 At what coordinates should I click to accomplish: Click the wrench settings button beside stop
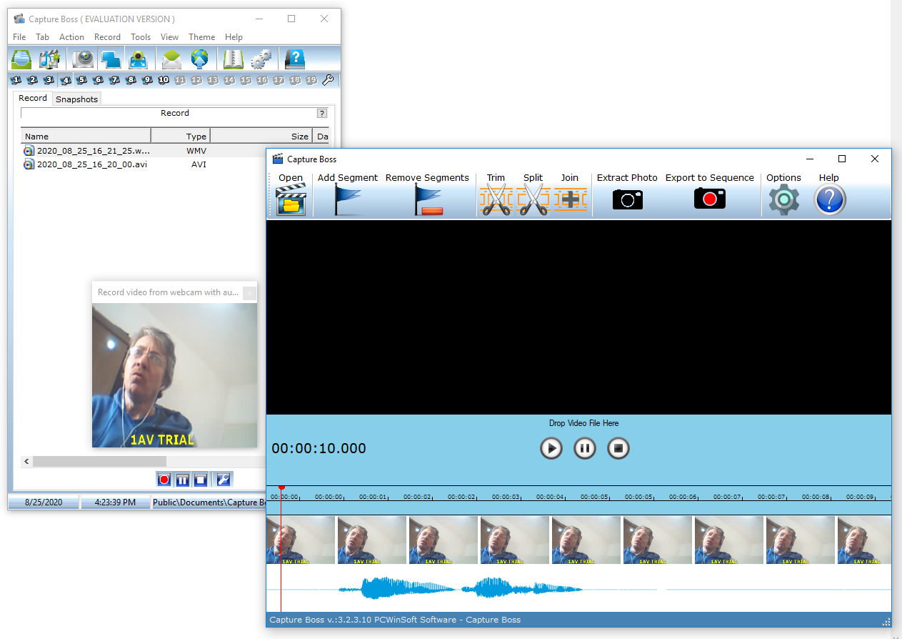click(224, 480)
